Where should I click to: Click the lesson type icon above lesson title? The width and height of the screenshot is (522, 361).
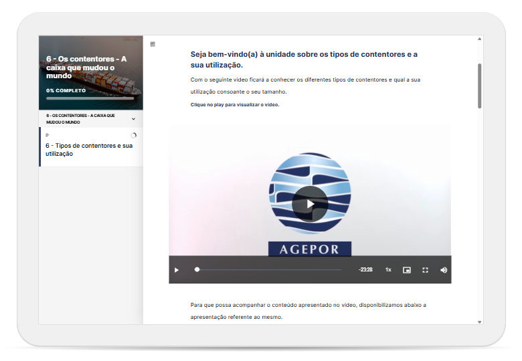48,135
